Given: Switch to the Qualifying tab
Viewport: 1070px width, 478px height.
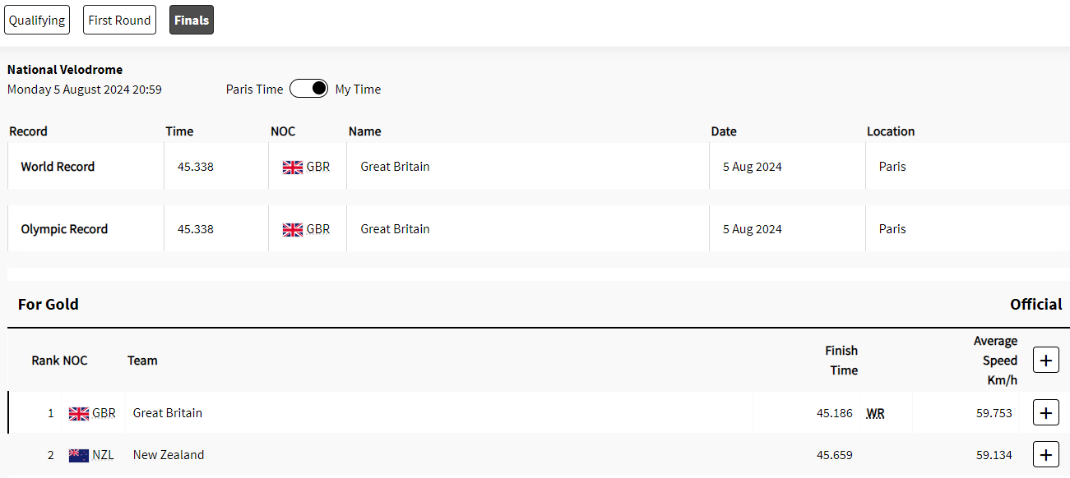Looking at the screenshot, I should (x=37, y=20).
